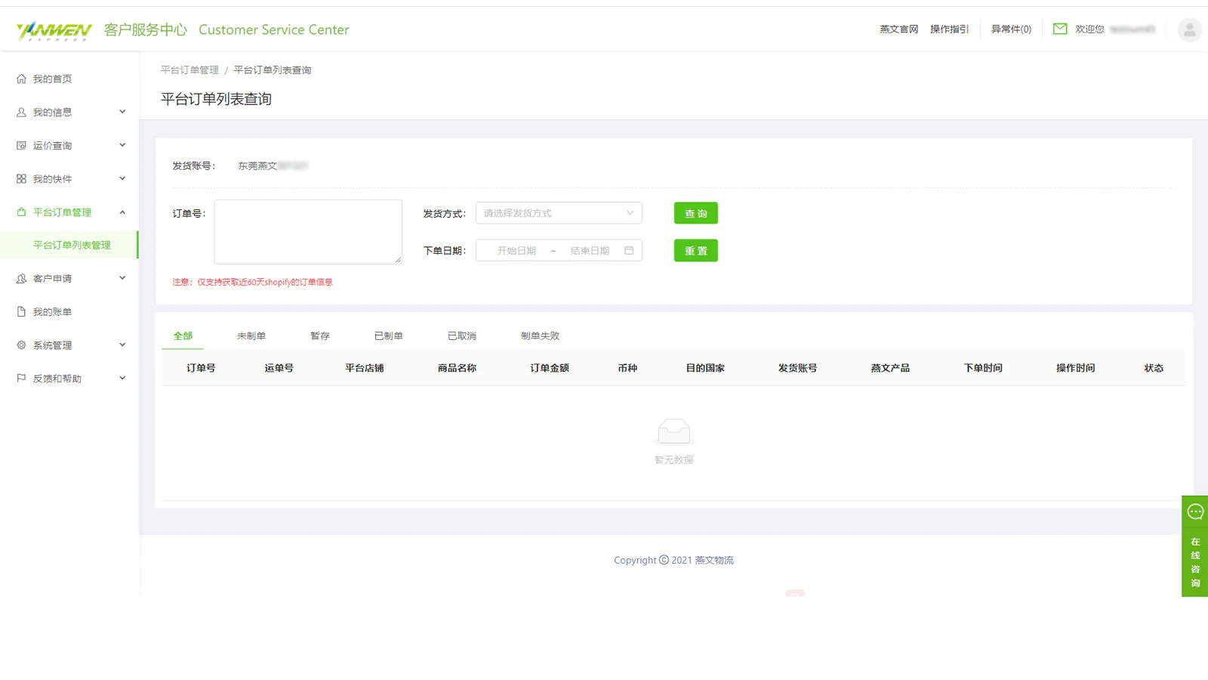Image resolution: width=1208 pixels, height=680 pixels.
Task: Expand the 系统管理 menu chevron
Action: click(122, 345)
